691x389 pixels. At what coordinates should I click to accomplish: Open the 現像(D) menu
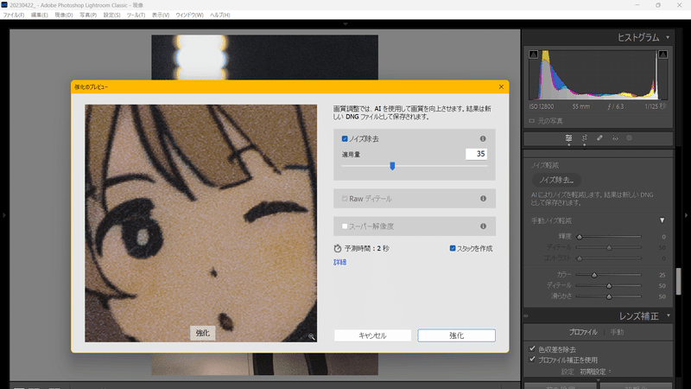[x=63, y=15]
